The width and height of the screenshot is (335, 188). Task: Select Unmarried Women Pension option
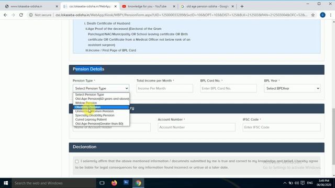(x=101, y=111)
